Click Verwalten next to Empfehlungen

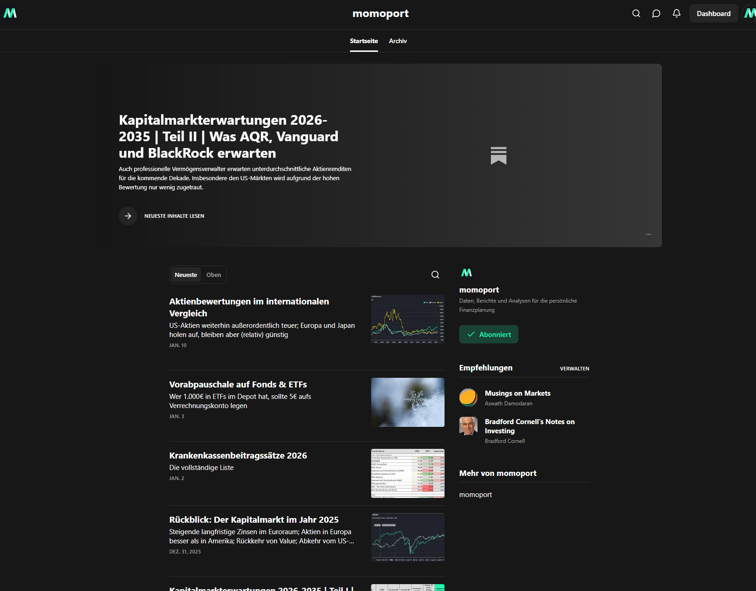[x=574, y=368]
